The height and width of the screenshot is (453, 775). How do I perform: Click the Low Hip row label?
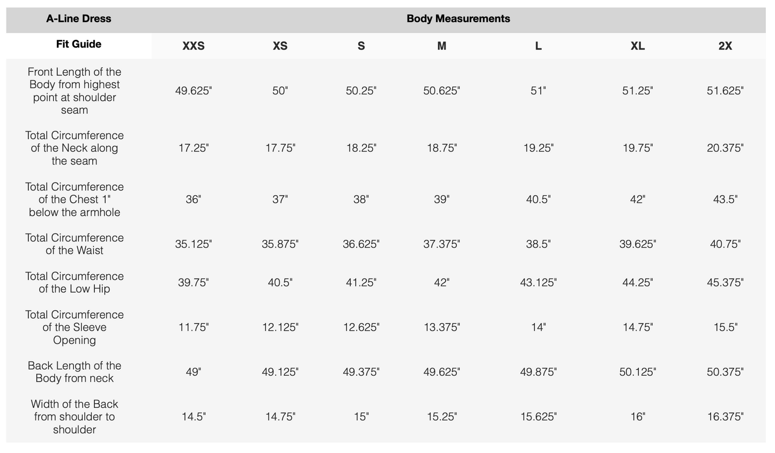75,282
